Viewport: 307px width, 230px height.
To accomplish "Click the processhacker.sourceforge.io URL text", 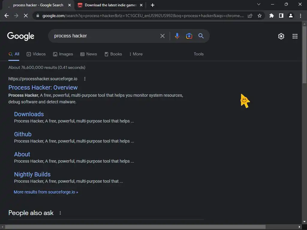I will [x=43, y=79].
